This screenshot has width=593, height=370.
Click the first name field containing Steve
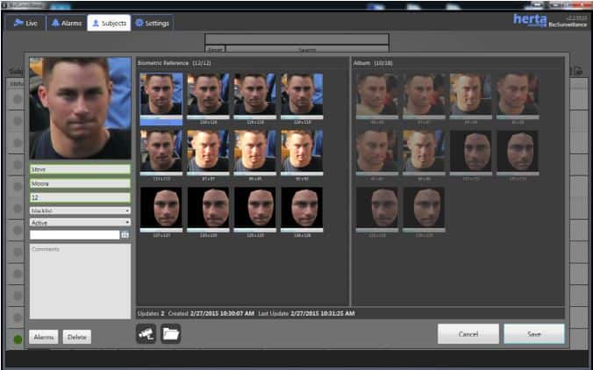pos(80,170)
